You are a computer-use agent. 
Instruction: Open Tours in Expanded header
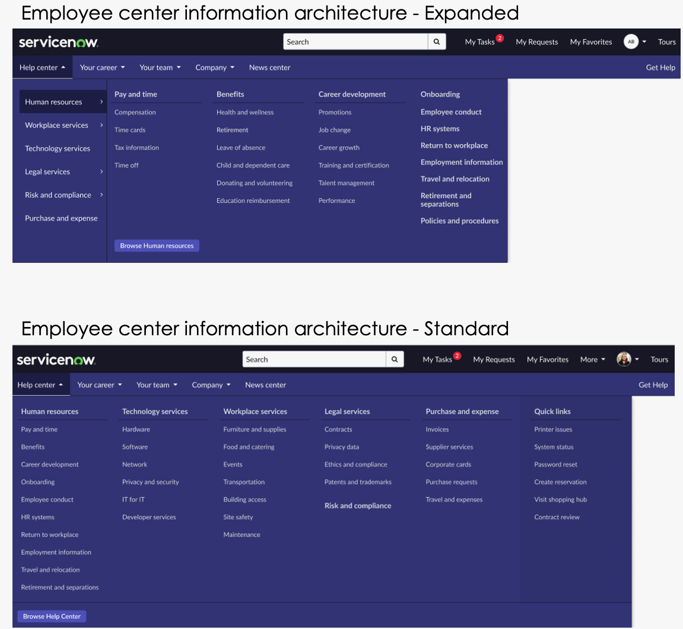[666, 42]
